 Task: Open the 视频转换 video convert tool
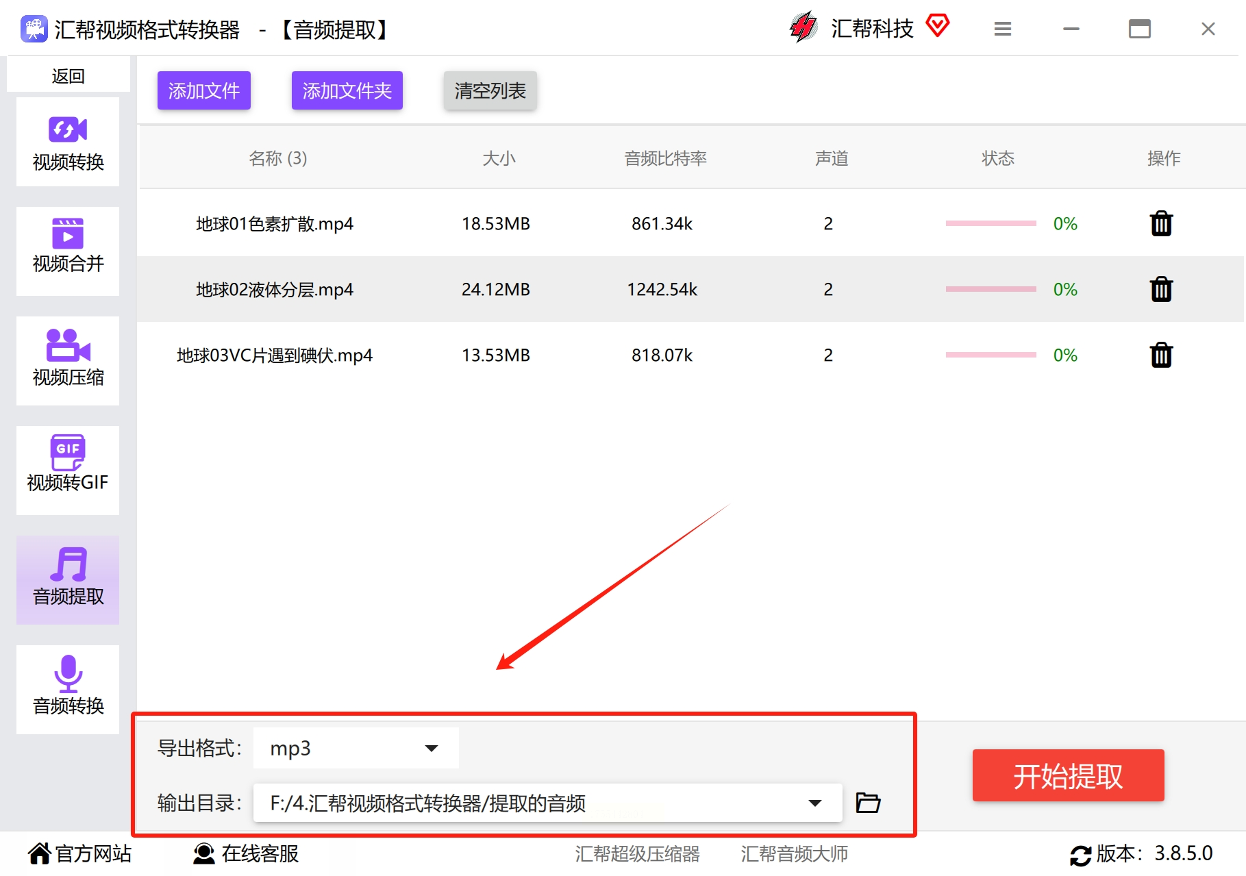tap(68, 142)
